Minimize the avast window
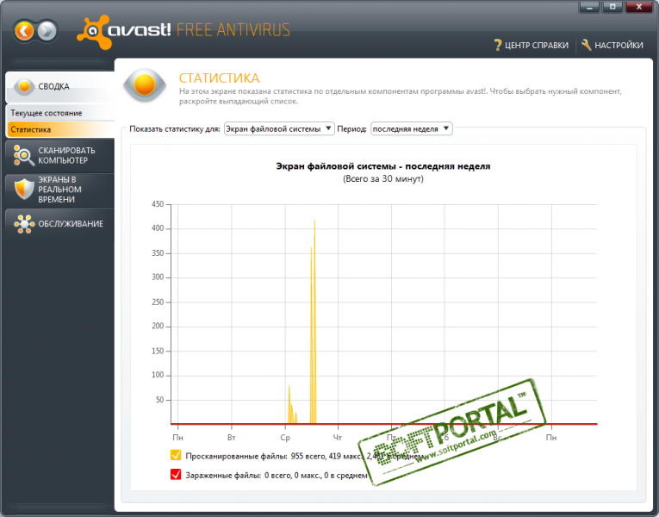Viewport: 659px width, 517px height. tap(589, 7)
